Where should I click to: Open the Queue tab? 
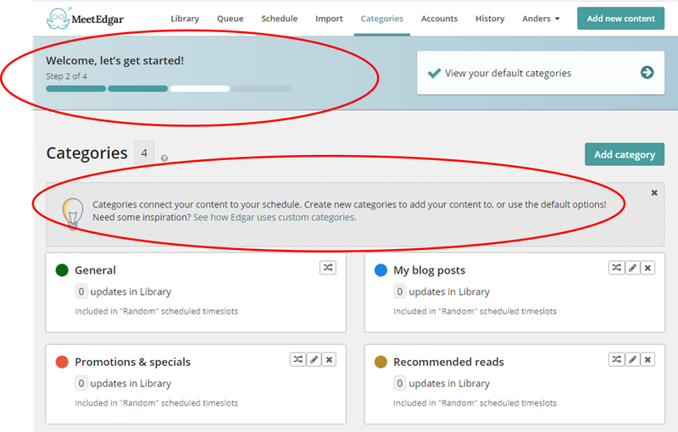[230, 19]
